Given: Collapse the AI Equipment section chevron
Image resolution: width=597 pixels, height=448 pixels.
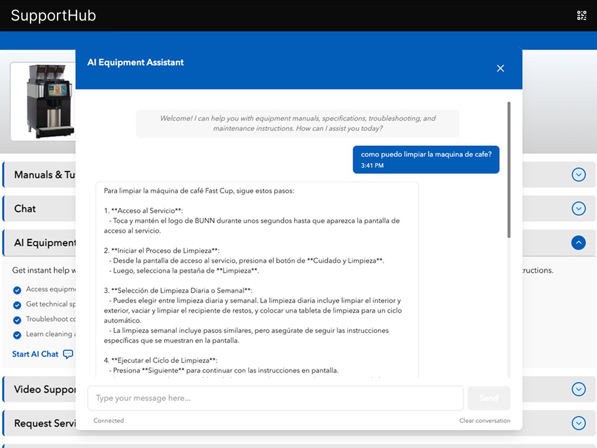Looking at the screenshot, I should (x=578, y=243).
